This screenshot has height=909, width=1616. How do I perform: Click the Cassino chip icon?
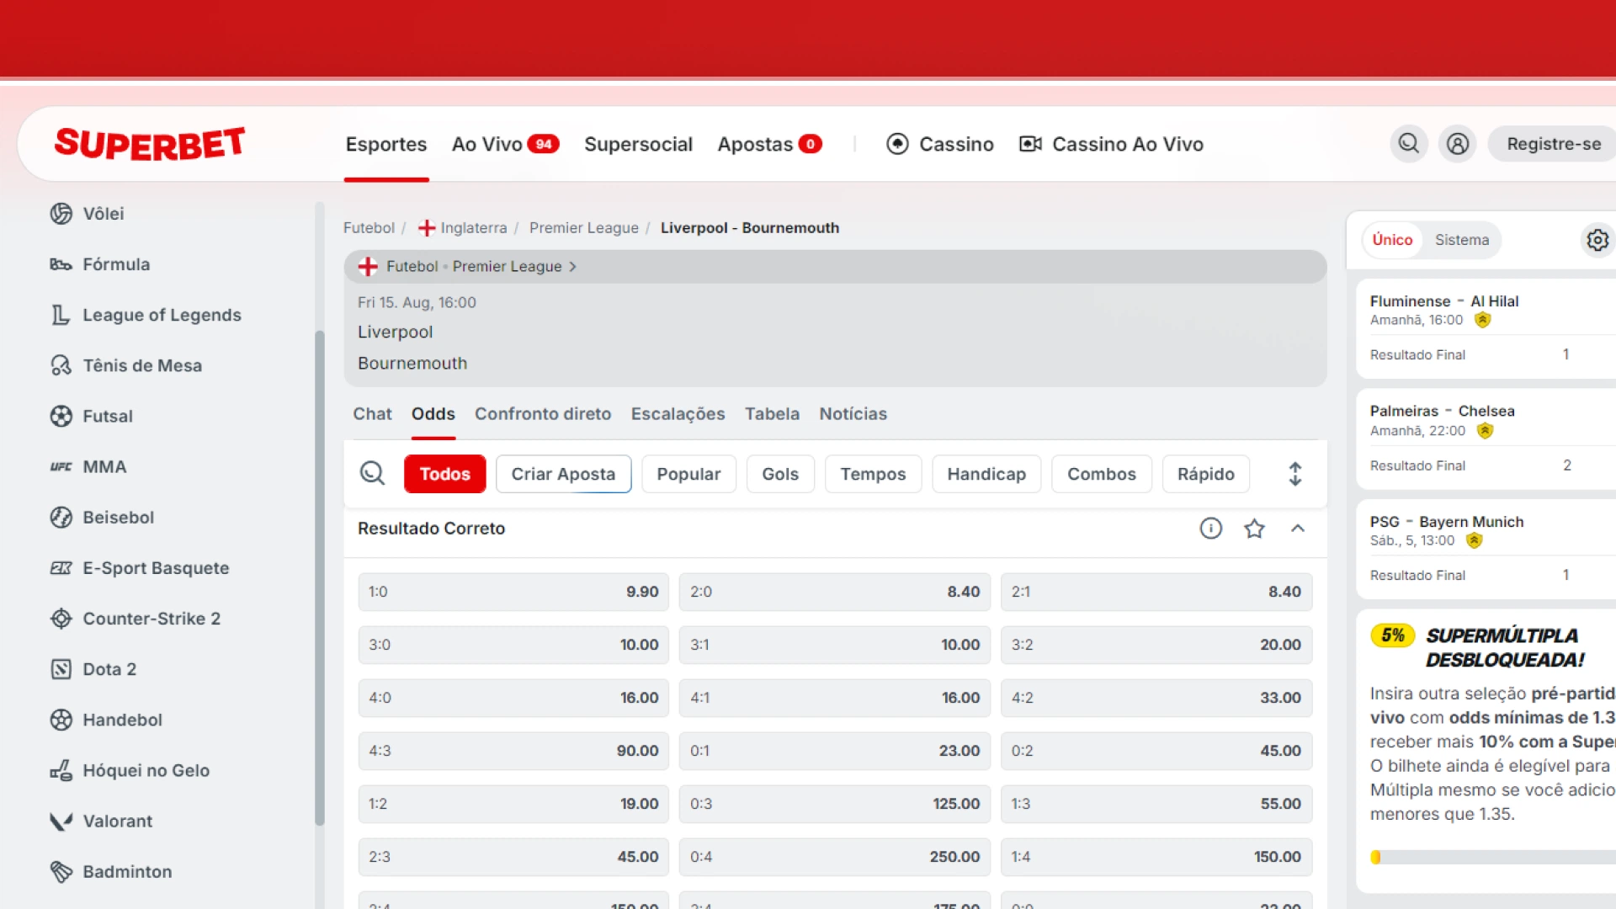tap(897, 144)
